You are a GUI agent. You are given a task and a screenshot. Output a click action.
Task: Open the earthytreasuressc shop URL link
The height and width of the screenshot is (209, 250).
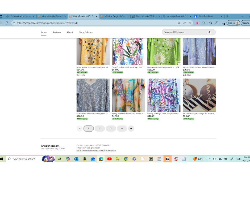96,150
